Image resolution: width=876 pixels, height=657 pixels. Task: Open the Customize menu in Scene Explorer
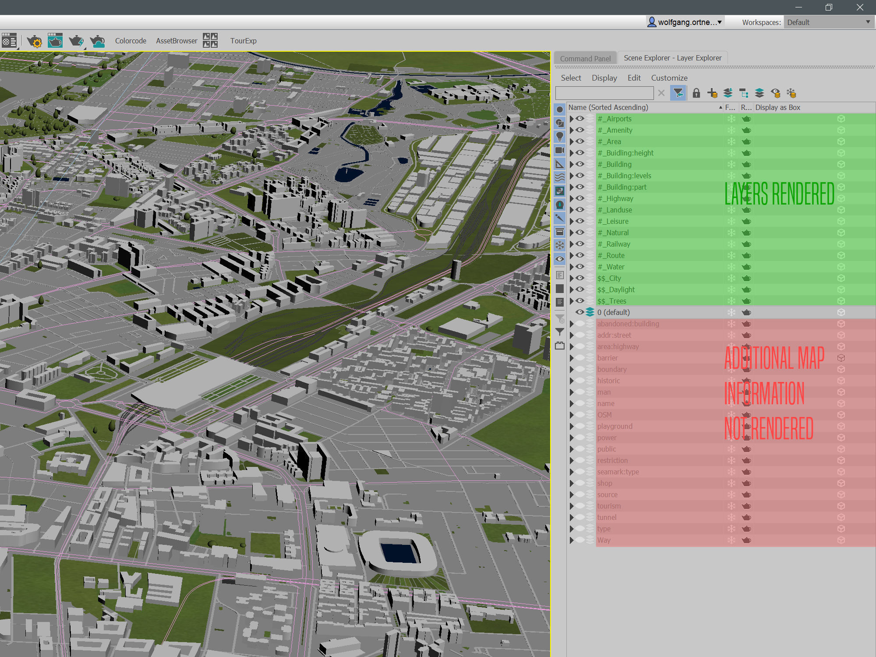coord(669,78)
